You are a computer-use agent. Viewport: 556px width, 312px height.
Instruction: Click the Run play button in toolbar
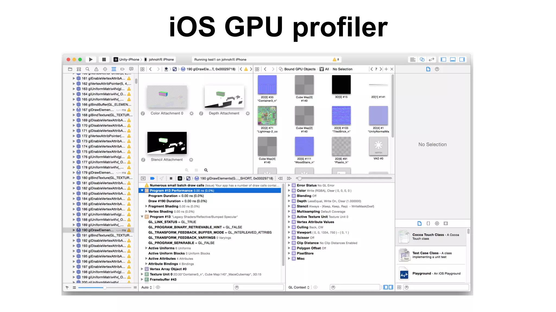tap(91, 60)
